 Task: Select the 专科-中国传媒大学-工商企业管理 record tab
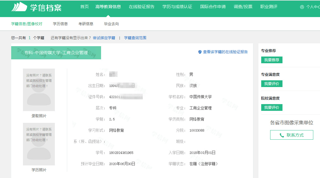tap(56, 53)
